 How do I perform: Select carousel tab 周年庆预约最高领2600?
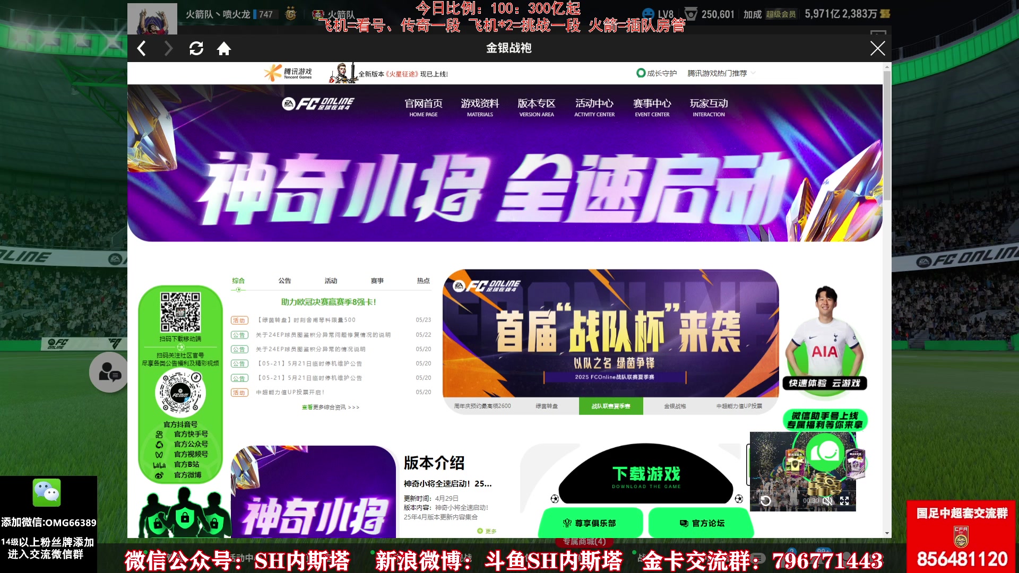pos(482,406)
